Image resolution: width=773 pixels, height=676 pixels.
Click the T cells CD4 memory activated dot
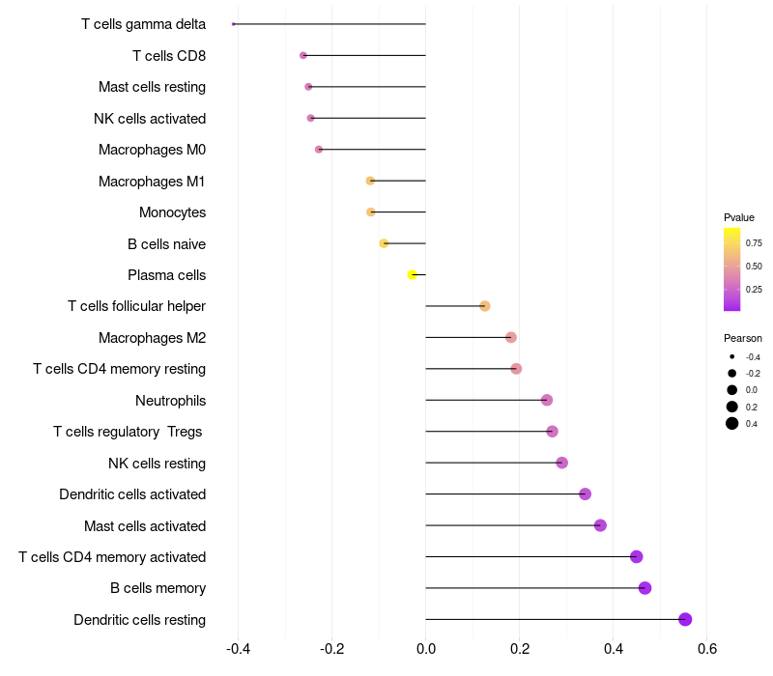point(637,557)
